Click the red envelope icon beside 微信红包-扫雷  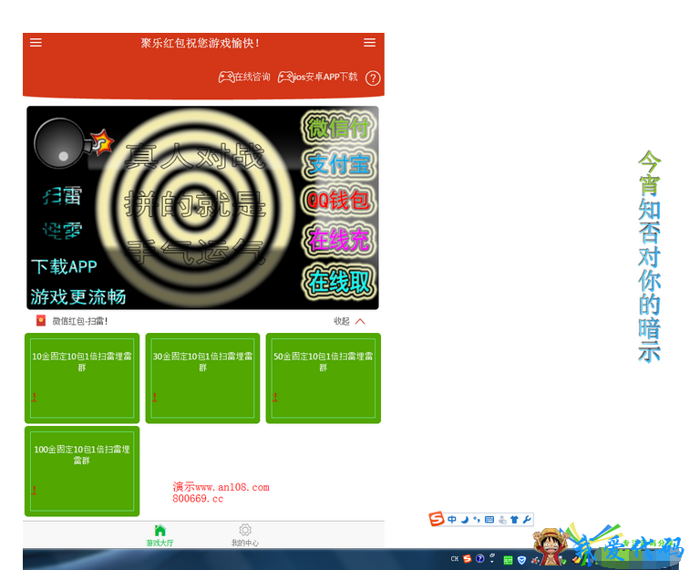(41, 321)
